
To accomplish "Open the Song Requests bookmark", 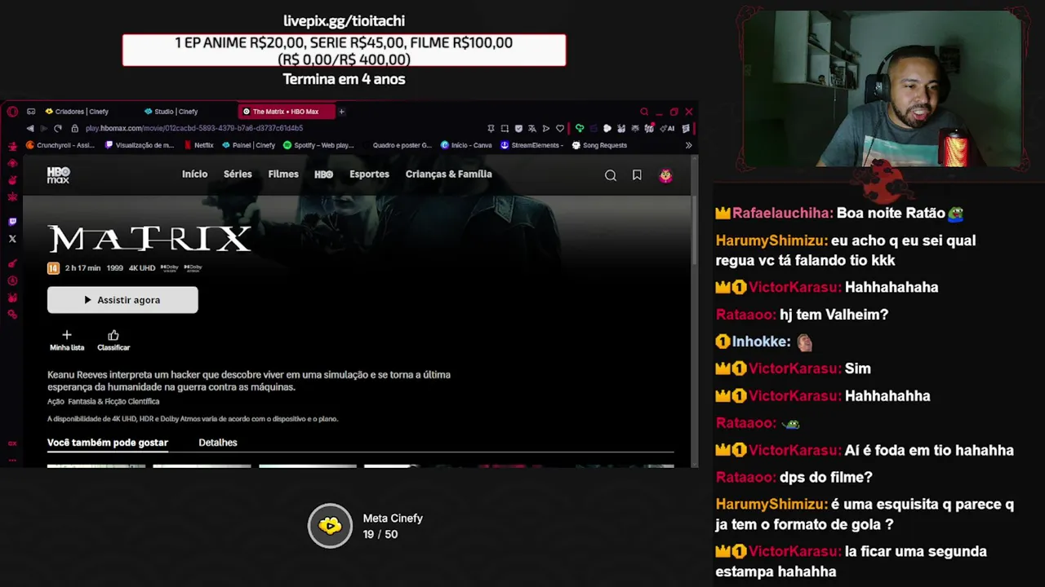I will pyautogui.click(x=599, y=145).
